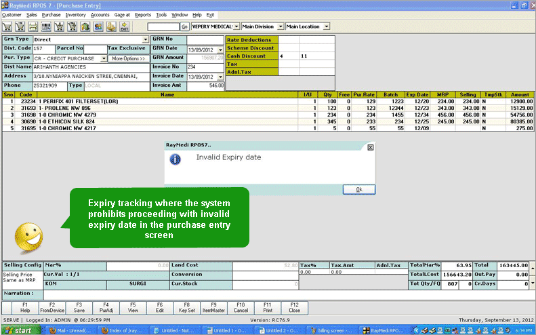Open the GRN Date picker dropdown

click(220, 50)
